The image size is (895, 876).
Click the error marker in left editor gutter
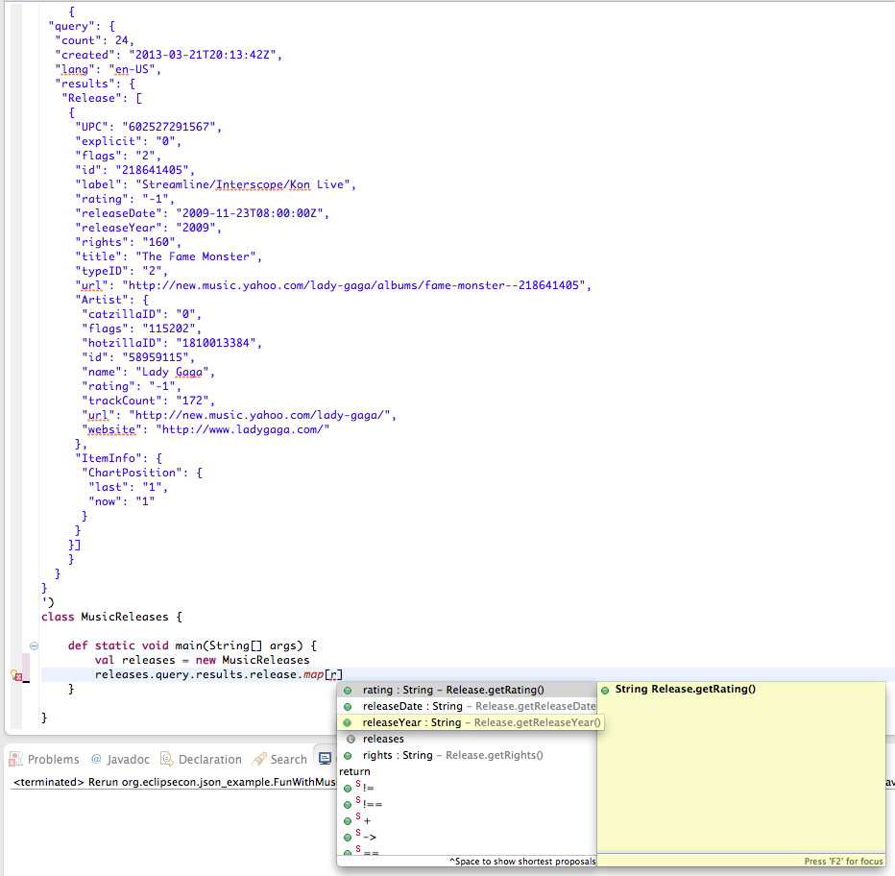tap(19, 677)
